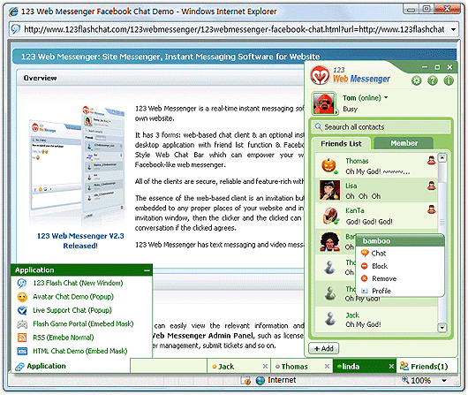Open the messenger help question icon

coord(433,80)
